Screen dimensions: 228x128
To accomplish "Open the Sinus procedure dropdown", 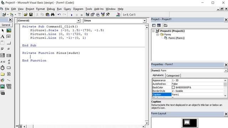I will 144,21.
